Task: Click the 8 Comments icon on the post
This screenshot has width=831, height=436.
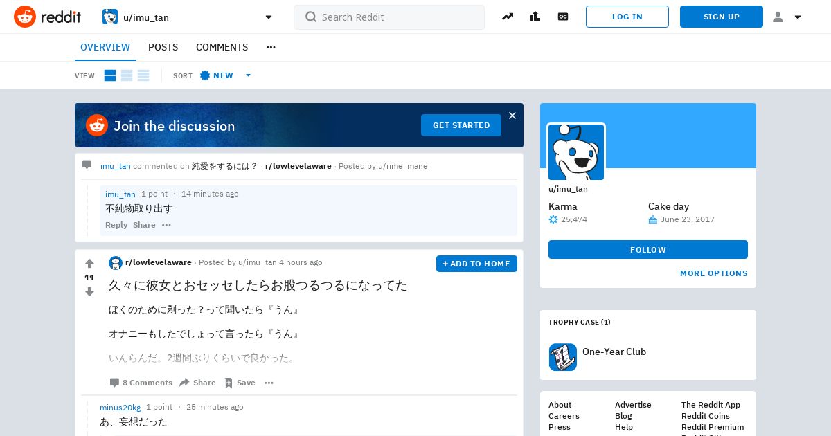Action: point(114,383)
